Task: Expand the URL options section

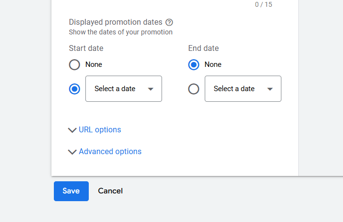Action: pyautogui.click(x=100, y=130)
